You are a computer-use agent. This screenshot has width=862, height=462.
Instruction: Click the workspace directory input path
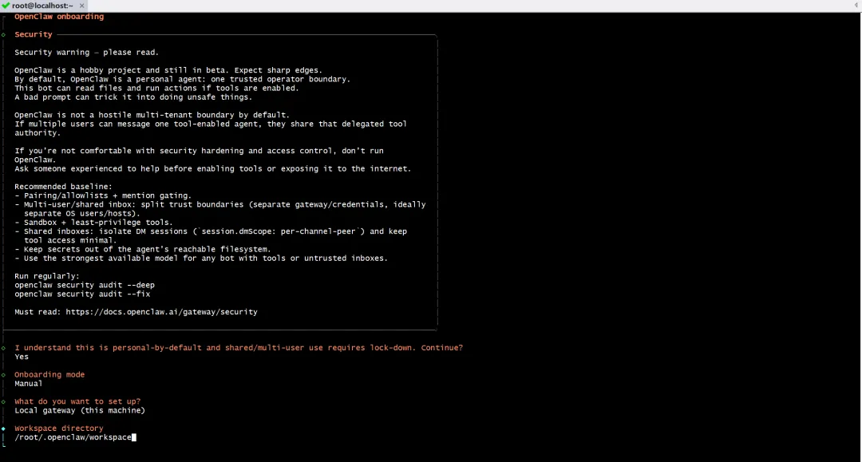[x=73, y=437]
